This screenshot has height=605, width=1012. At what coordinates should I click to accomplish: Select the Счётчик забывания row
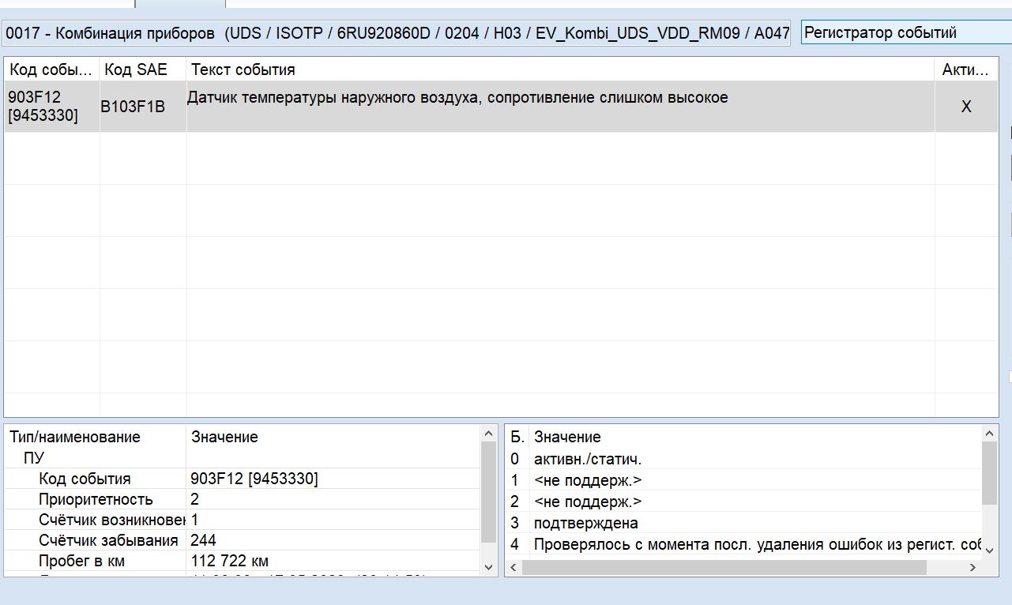click(108, 540)
